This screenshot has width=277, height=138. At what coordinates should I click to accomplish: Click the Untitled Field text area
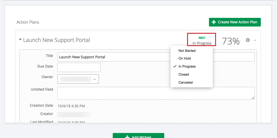156,93
